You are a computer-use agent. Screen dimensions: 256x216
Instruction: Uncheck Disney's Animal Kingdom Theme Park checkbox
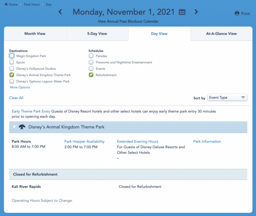click(x=12, y=75)
